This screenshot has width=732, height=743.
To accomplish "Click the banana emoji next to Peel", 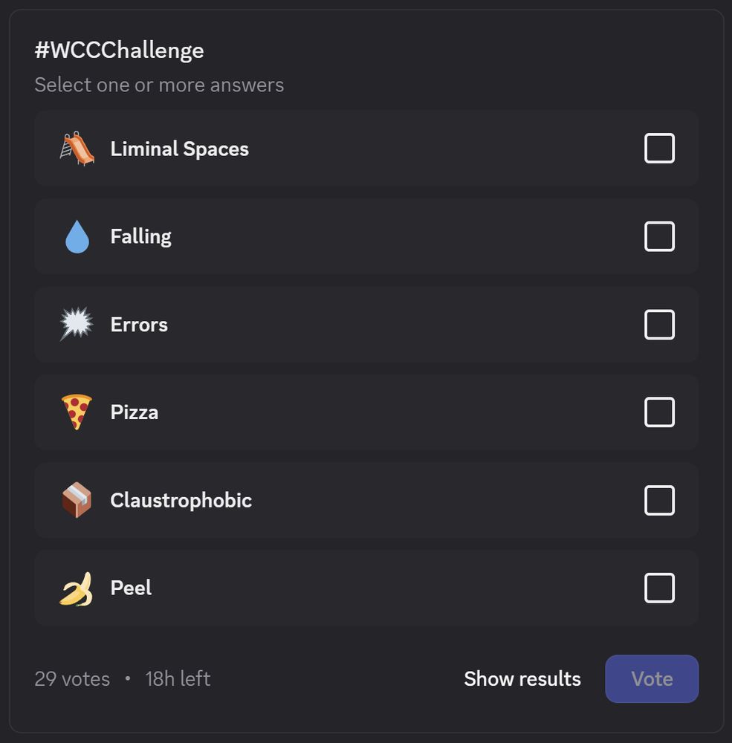I will pyautogui.click(x=77, y=588).
